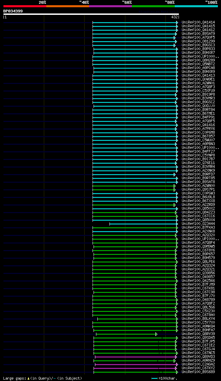Select the UniRef100_C5X230 label
The width and height of the screenshot is (221, 381).
198,311
